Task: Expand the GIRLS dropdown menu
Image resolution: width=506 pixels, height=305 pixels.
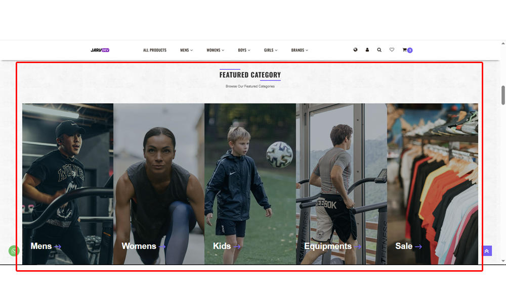Action: click(270, 50)
